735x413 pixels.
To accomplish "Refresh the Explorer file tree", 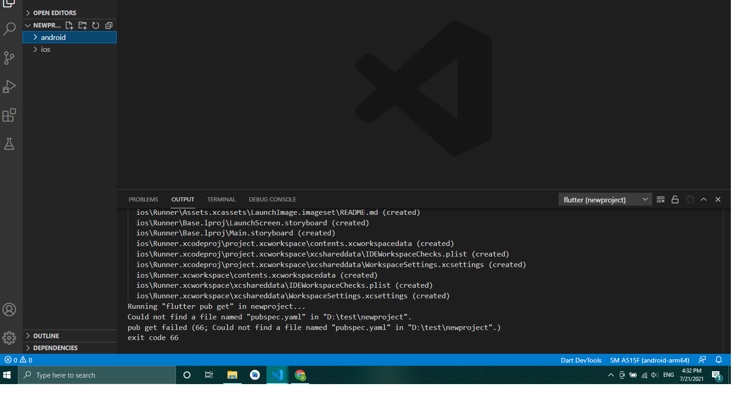I will tap(96, 25).
